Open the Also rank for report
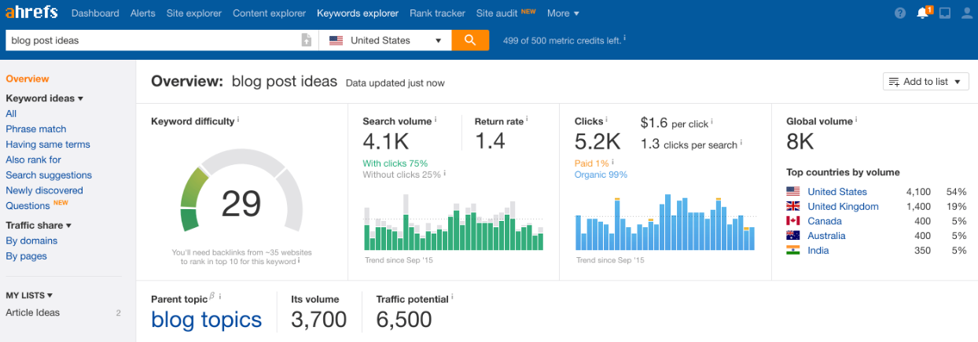Screen dimensions: 978x342 (x=33, y=160)
